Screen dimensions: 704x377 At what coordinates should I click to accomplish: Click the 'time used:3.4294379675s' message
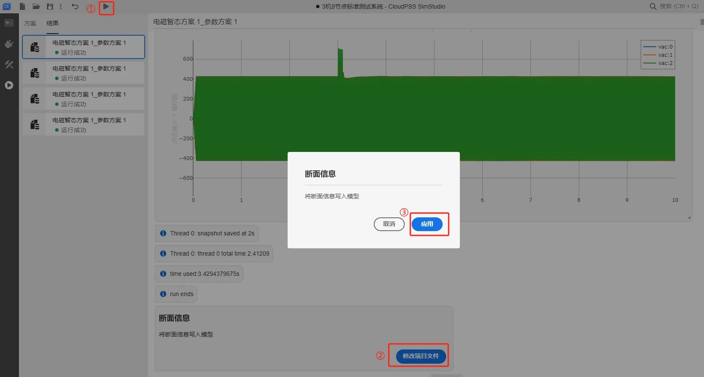tap(199, 274)
